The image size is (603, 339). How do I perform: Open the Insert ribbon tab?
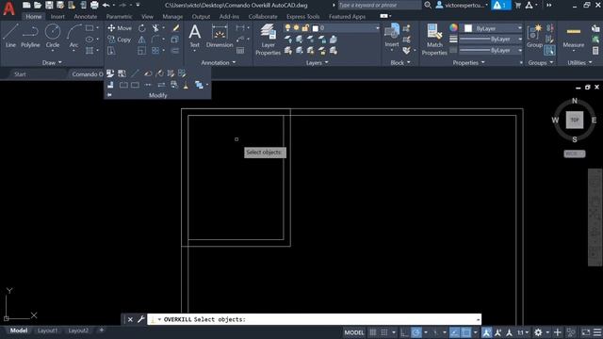(57, 17)
